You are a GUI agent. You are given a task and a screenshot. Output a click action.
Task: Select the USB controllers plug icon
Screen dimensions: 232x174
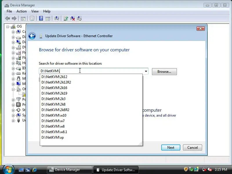tap(19, 120)
